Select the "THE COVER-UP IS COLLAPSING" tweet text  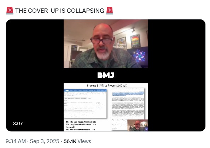tap(60, 11)
